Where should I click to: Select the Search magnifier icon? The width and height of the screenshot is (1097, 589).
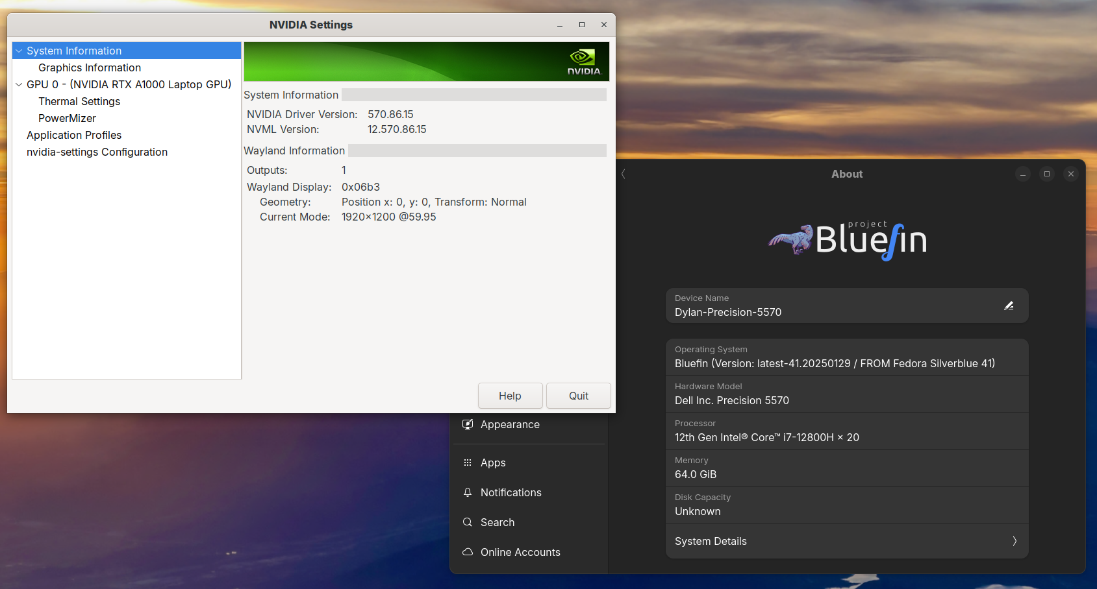click(468, 522)
